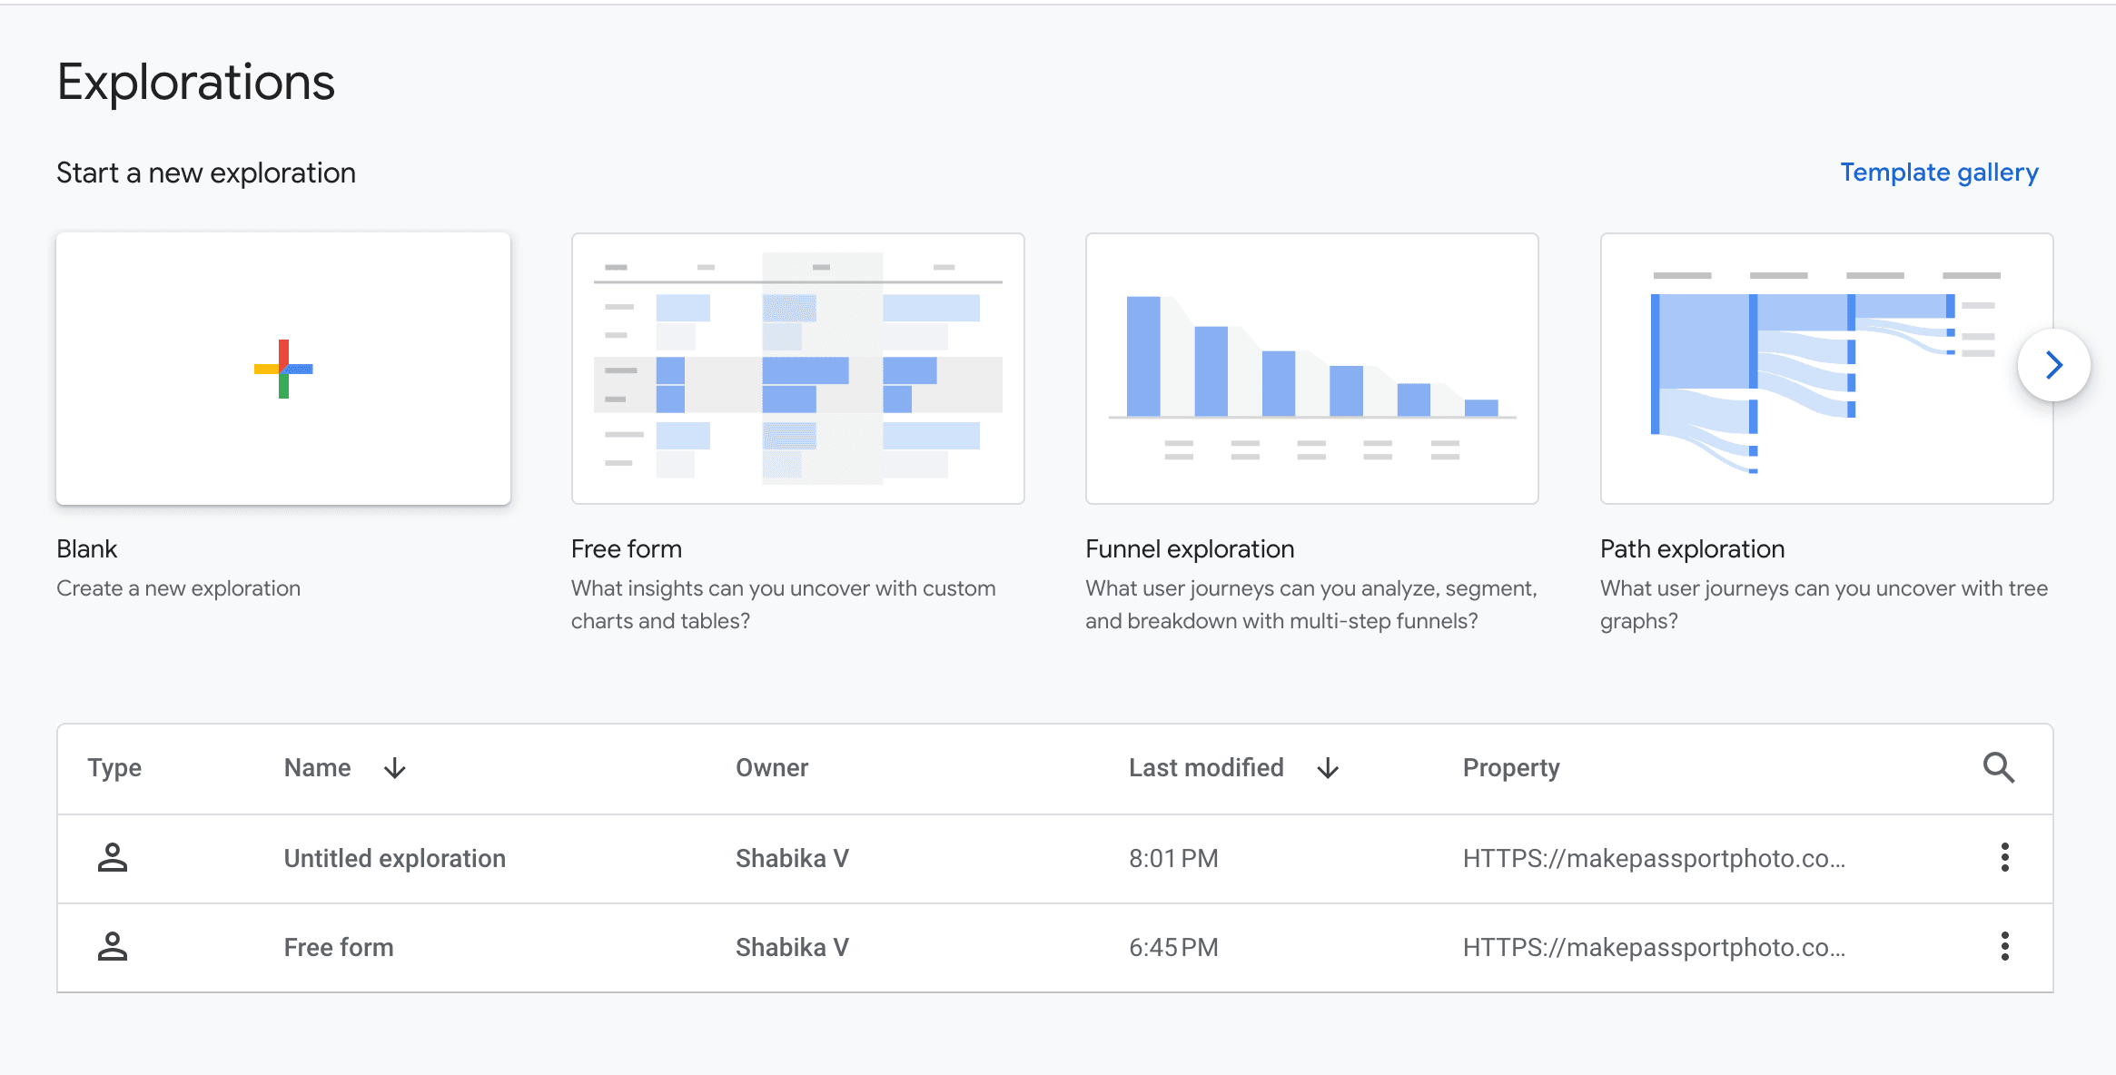Select the Free form template thumbnail

pyautogui.click(x=797, y=369)
